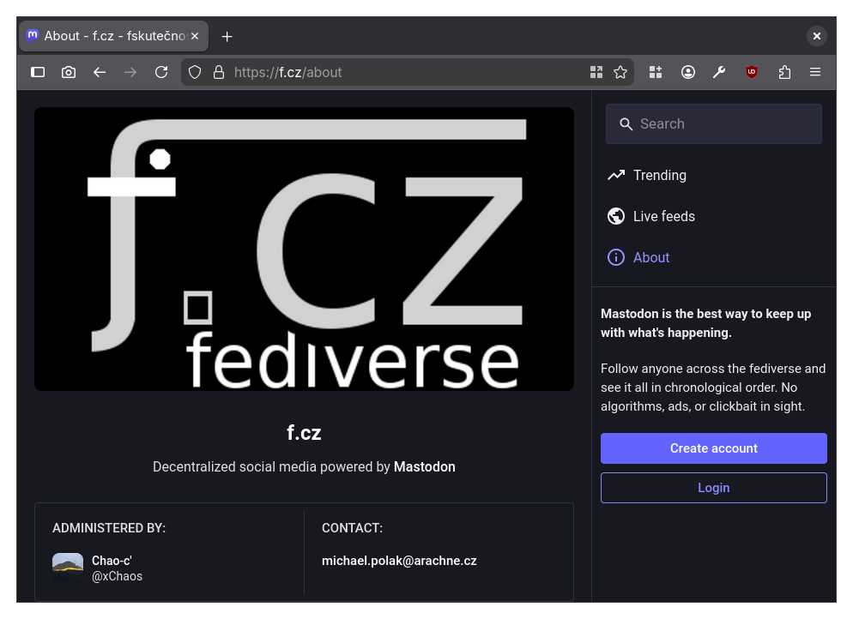This screenshot has height=619, width=853.
Task: Open Chao-c' administrator profile name
Action: click(x=112, y=561)
